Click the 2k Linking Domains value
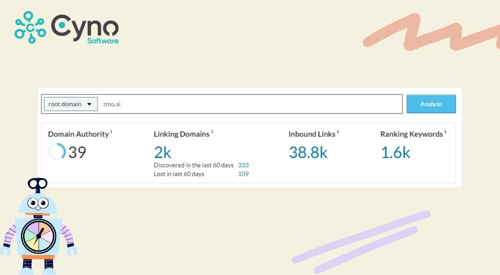This screenshot has width=500, height=275. click(162, 152)
